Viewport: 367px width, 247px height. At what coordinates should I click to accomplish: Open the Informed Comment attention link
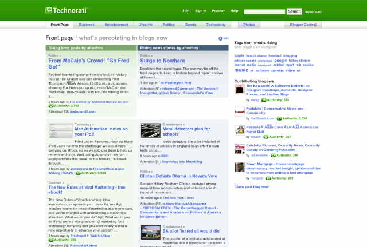point(177,89)
